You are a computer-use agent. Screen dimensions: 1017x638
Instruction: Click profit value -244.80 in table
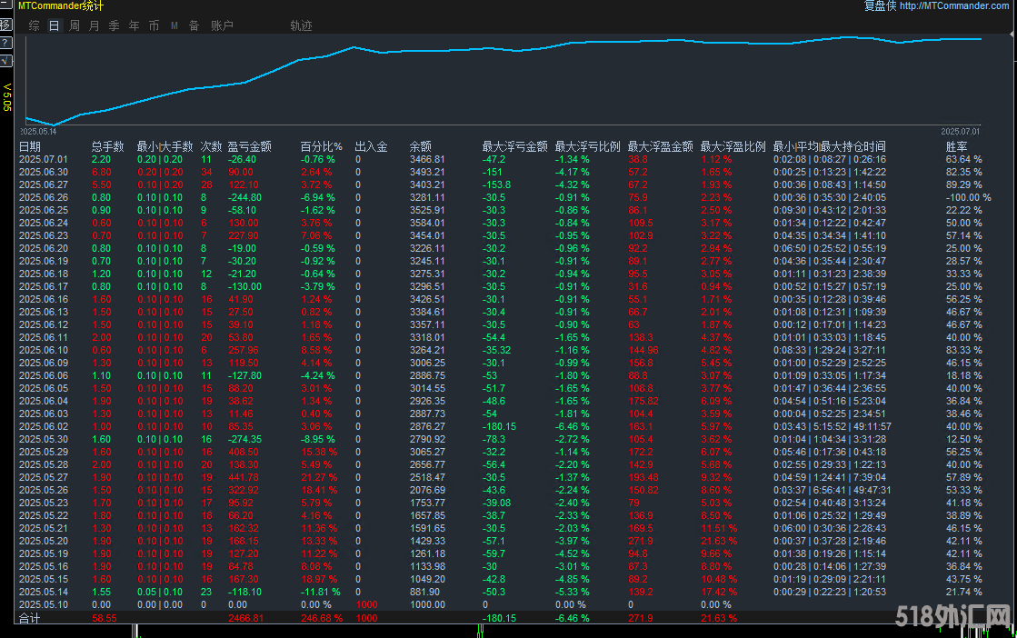pos(244,197)
